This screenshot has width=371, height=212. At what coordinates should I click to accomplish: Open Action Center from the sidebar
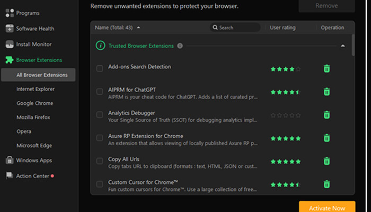(33, 176)
